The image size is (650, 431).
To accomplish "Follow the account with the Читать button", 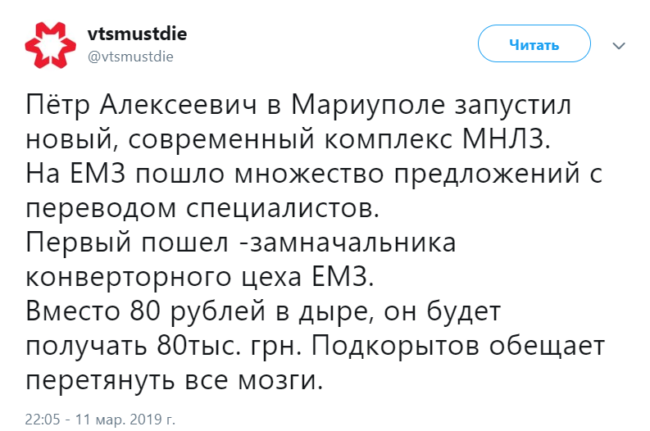I will tap(534, 43).
